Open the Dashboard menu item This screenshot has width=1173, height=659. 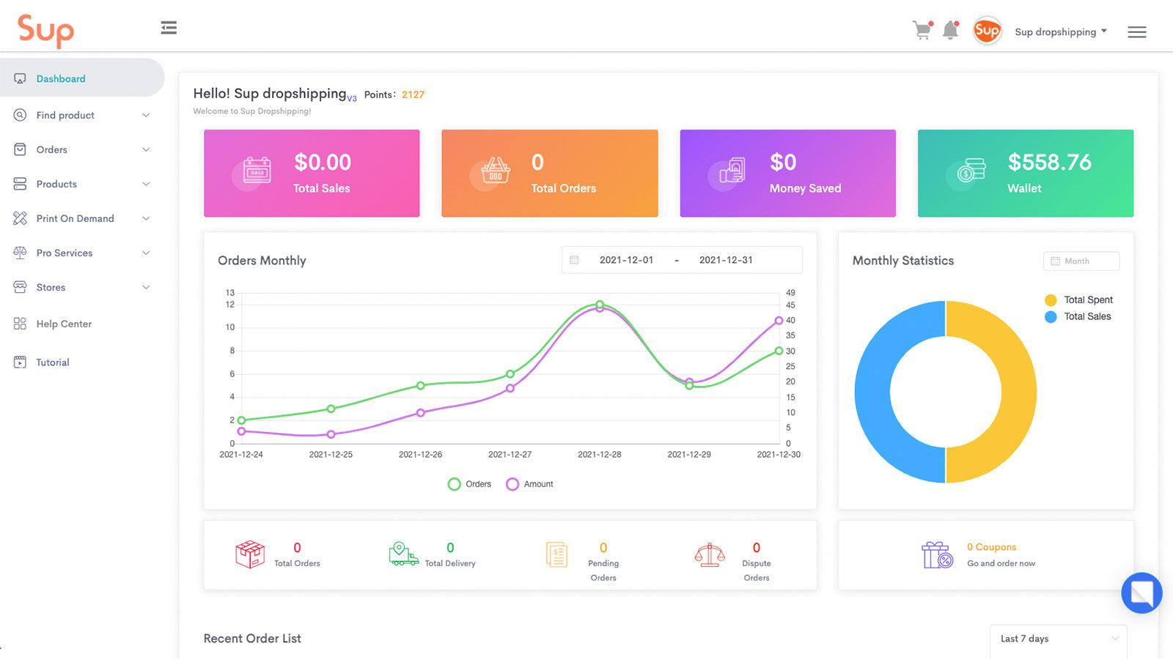[x=61, y=78]
